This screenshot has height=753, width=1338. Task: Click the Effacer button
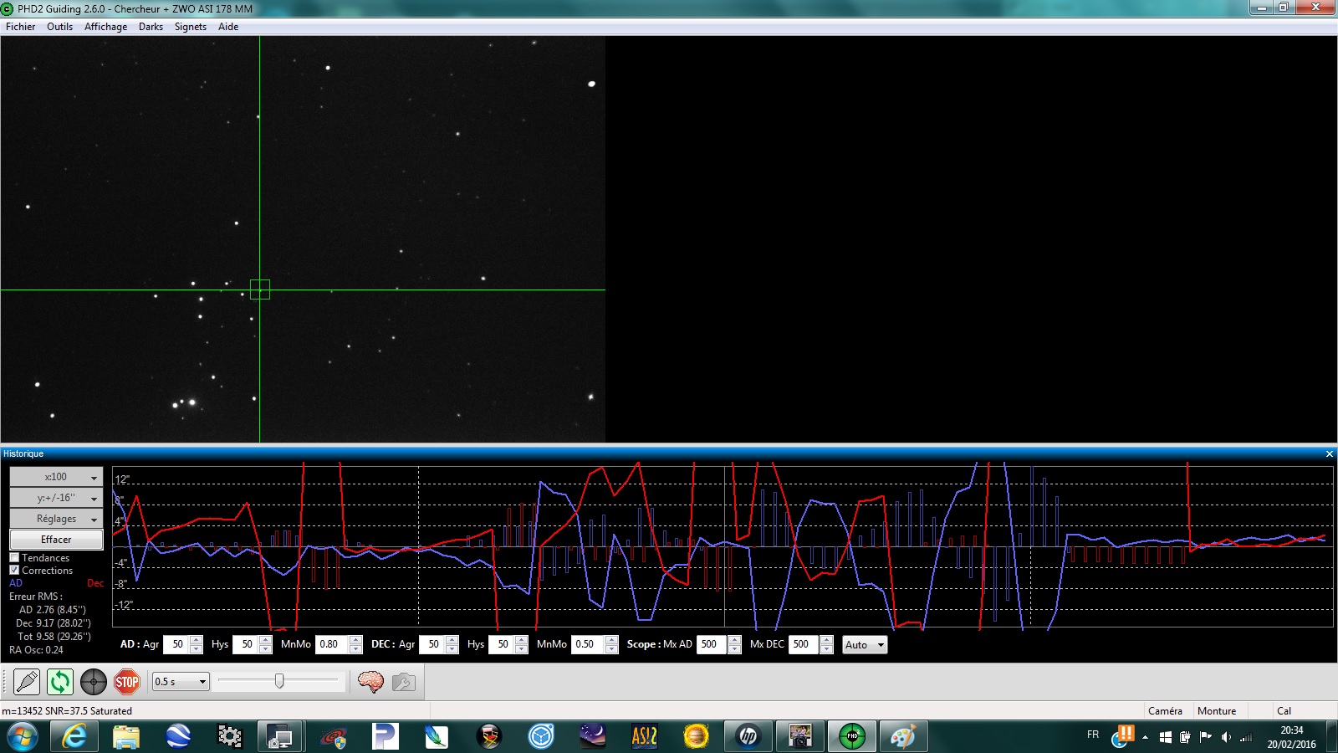[56, 540]
